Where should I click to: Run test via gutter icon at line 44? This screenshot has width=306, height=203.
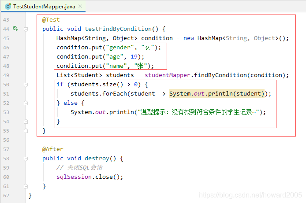click(15, 29)
